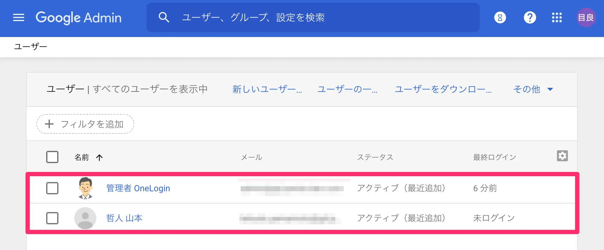Click the account avatar in the header

tap(586, 18)
